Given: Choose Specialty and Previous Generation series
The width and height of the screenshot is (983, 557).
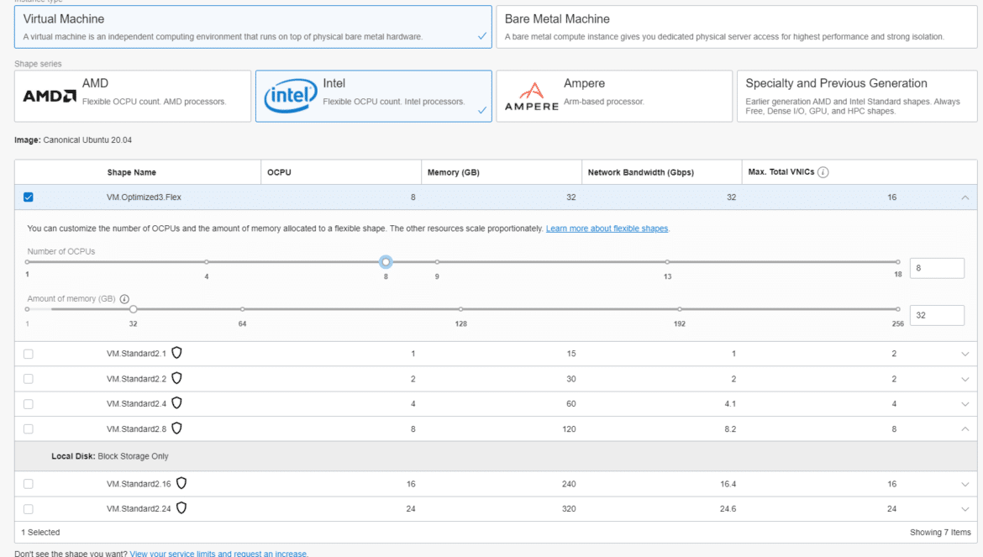Looking at the screenshot, I should coord(857,96).
